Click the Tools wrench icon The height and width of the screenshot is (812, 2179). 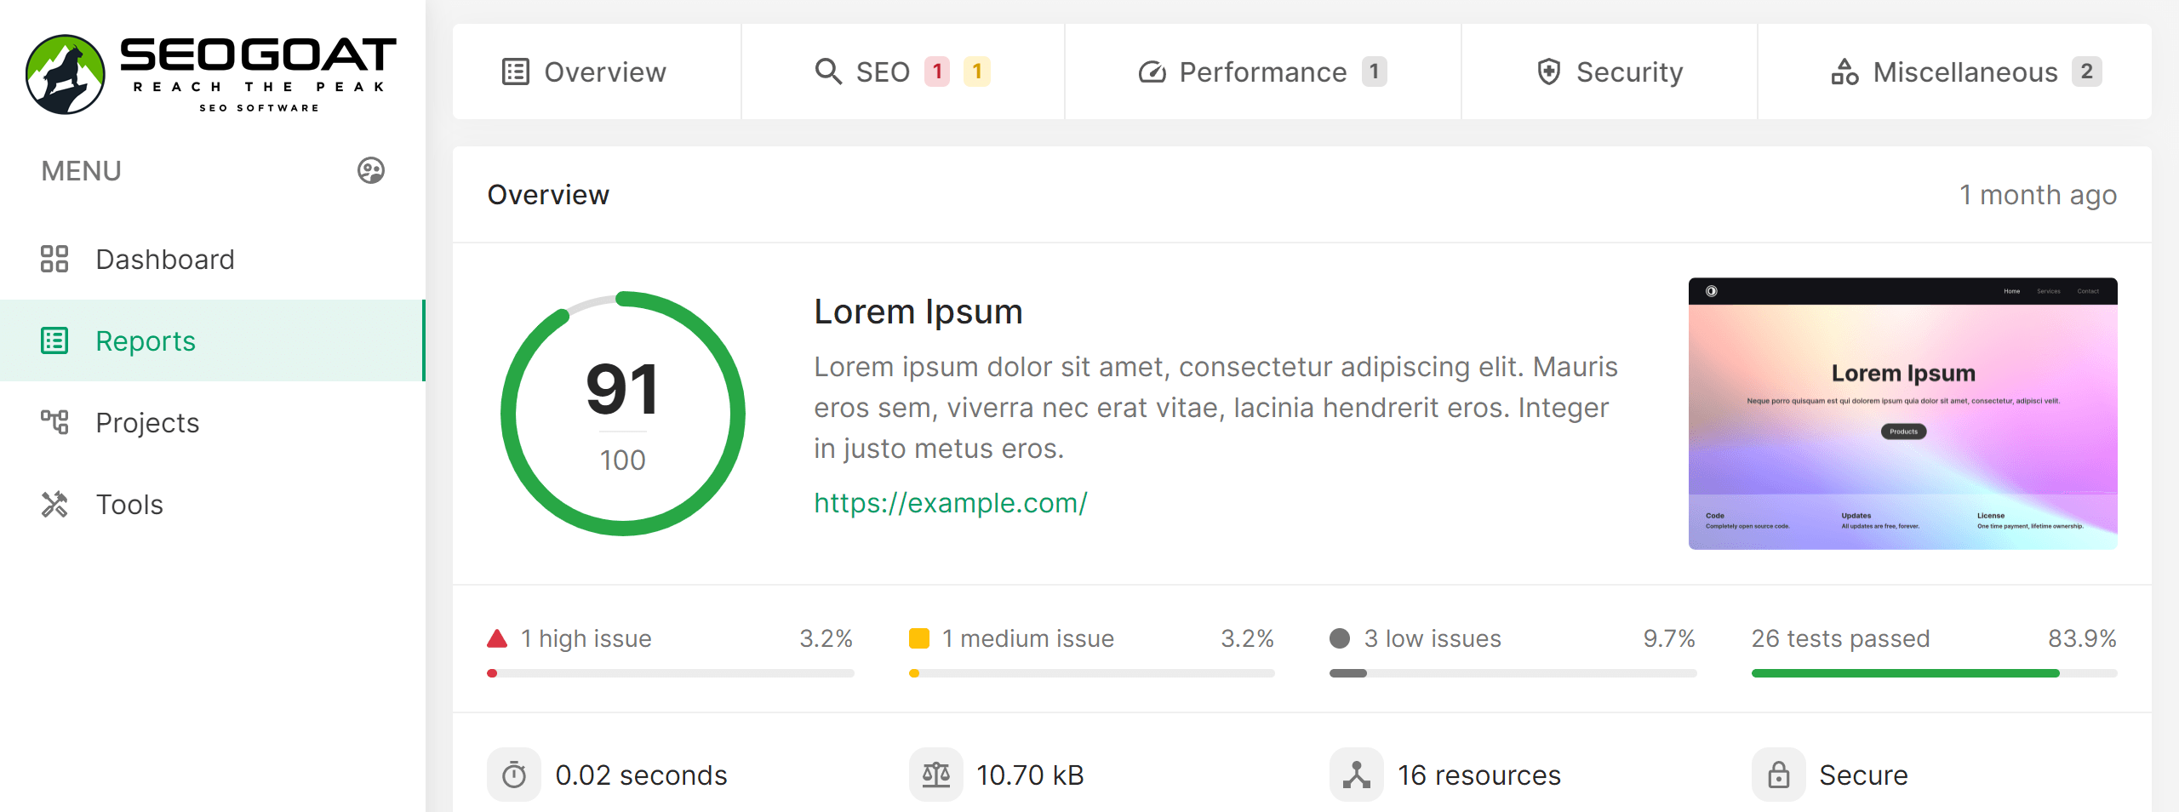(54, 504)
